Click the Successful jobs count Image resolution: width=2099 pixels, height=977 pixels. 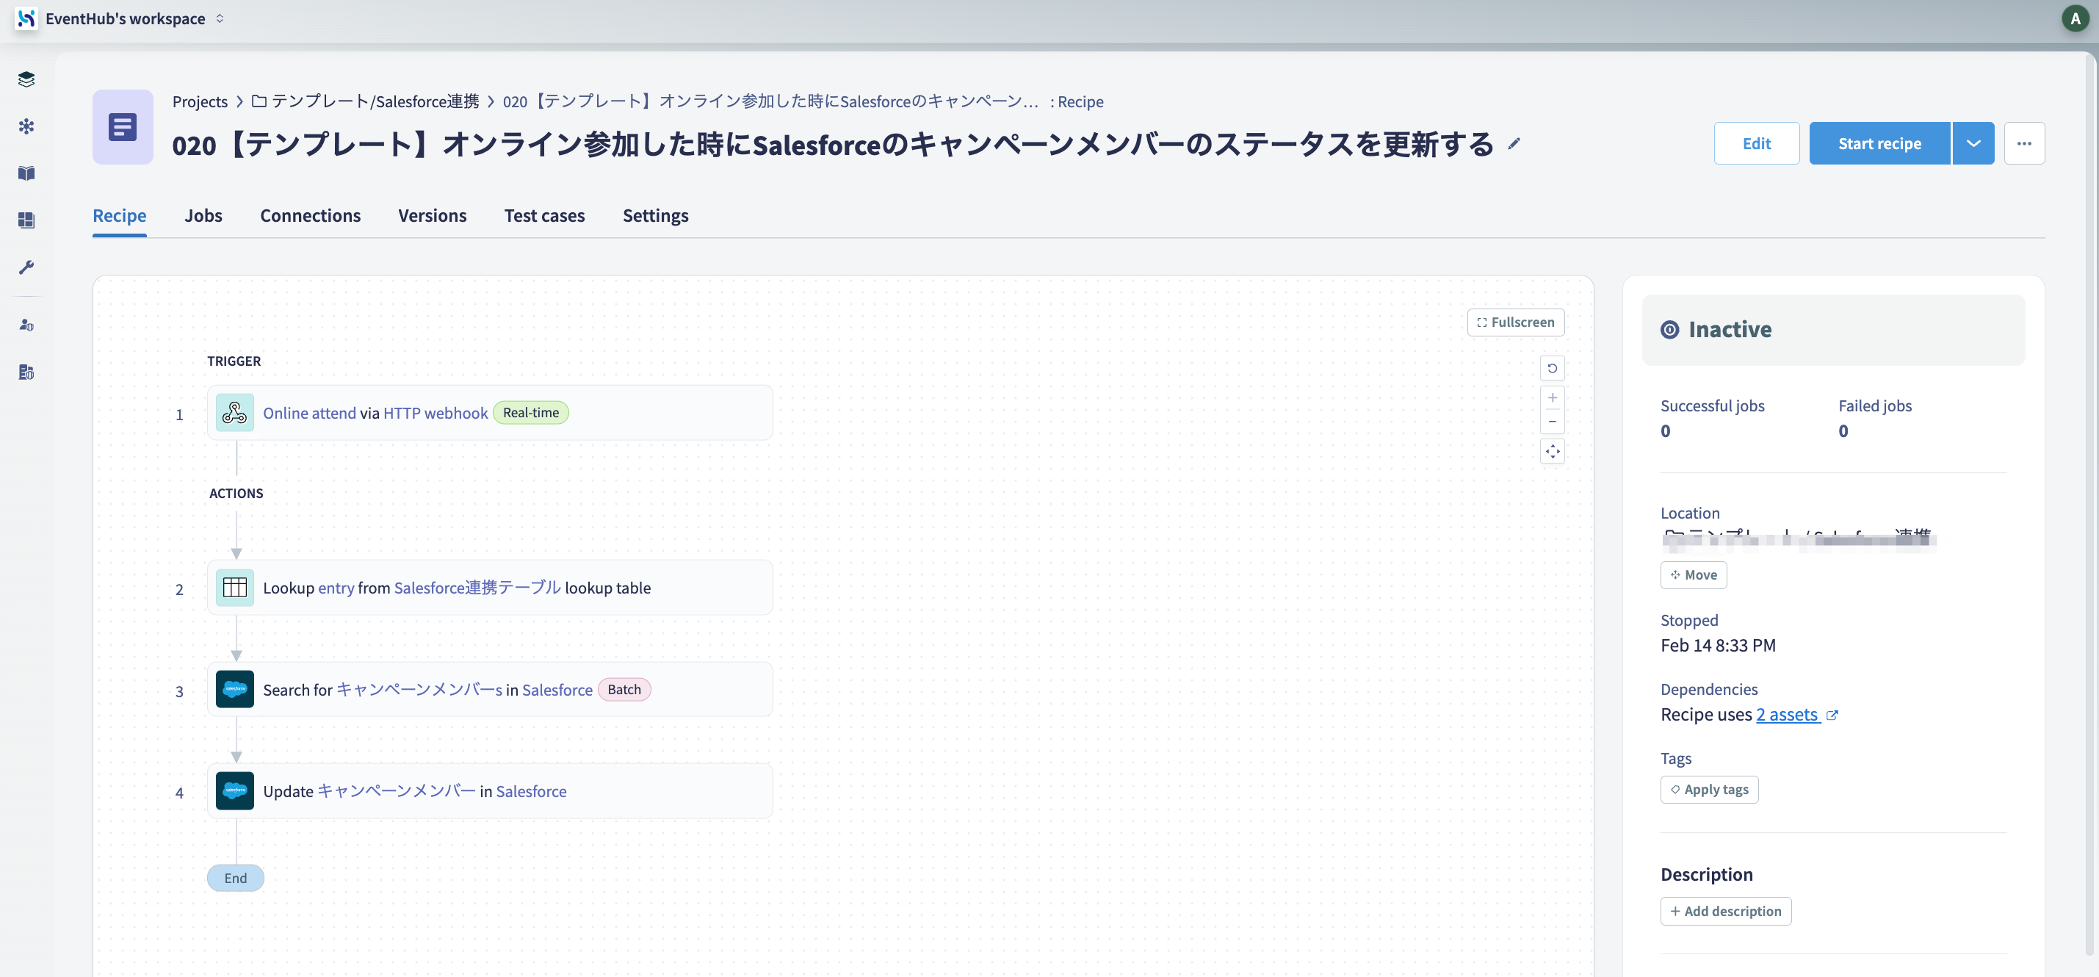point(1666,431)
